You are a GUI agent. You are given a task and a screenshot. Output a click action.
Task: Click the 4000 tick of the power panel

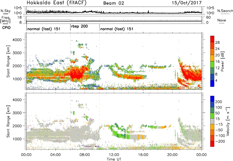(17, 40)
